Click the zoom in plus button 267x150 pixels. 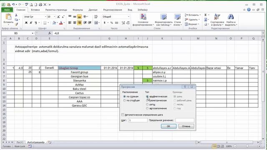click(259, 146)
